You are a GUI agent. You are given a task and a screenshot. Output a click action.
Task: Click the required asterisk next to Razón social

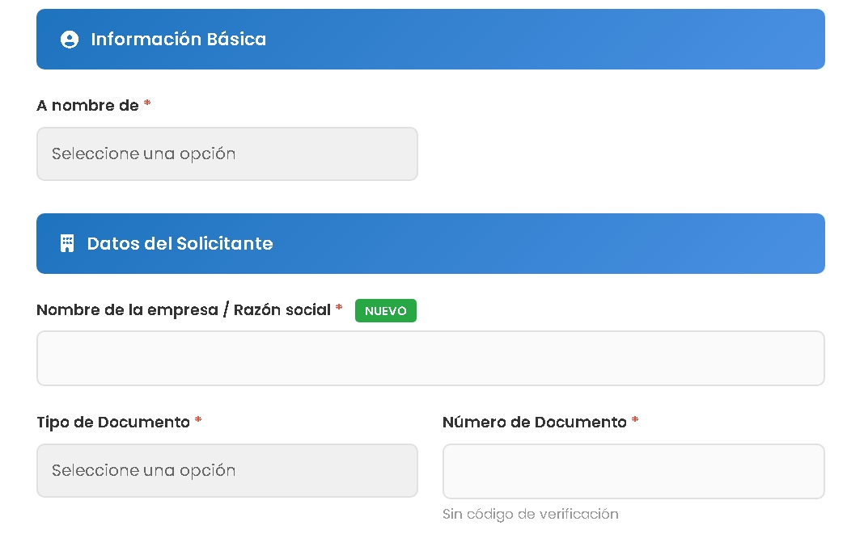click(339, 309)
